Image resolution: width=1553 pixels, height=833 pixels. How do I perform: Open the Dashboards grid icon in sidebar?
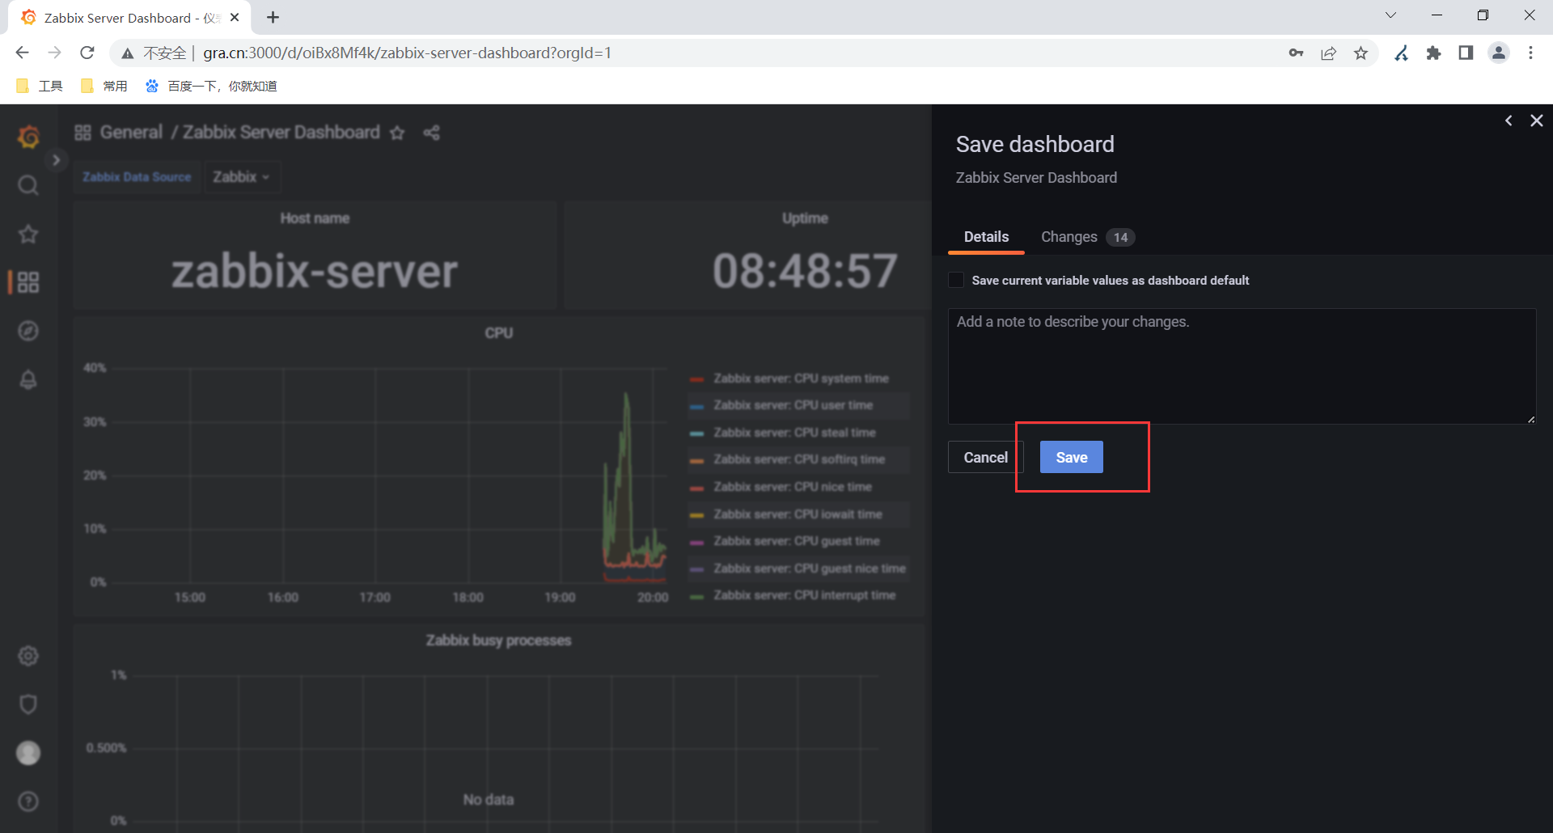[28, 282]
